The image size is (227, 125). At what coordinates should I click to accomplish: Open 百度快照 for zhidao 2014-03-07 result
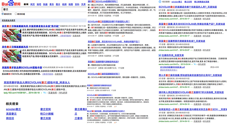[197, 50]
